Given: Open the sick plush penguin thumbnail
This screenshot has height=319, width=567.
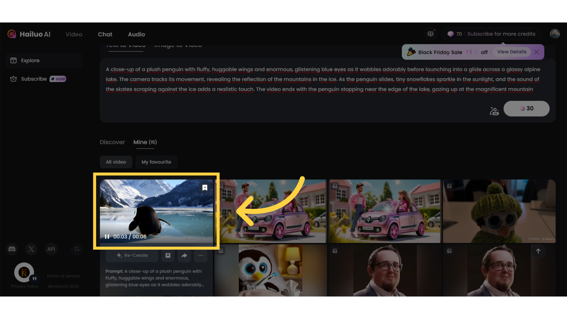Looking at the screenshot, I should tap(271, 270).
